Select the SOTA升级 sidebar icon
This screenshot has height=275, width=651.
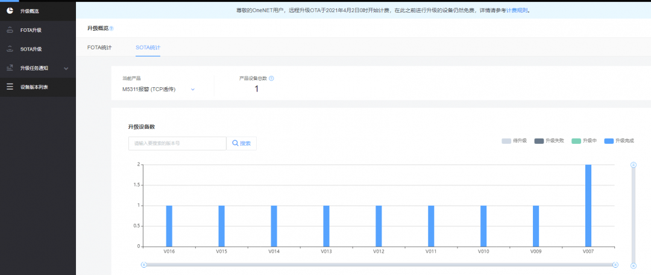coord(10,49)
